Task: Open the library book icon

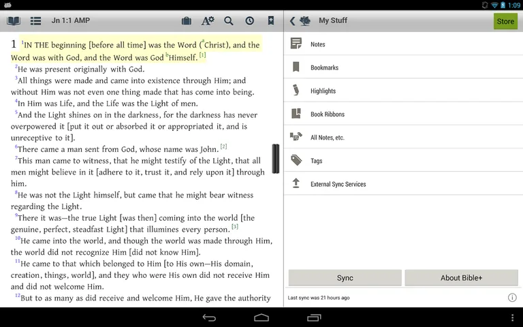Action: (14, 21)
